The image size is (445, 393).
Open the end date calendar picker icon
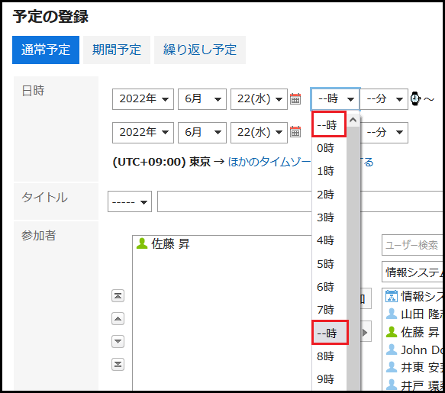[x=295, y=132]
